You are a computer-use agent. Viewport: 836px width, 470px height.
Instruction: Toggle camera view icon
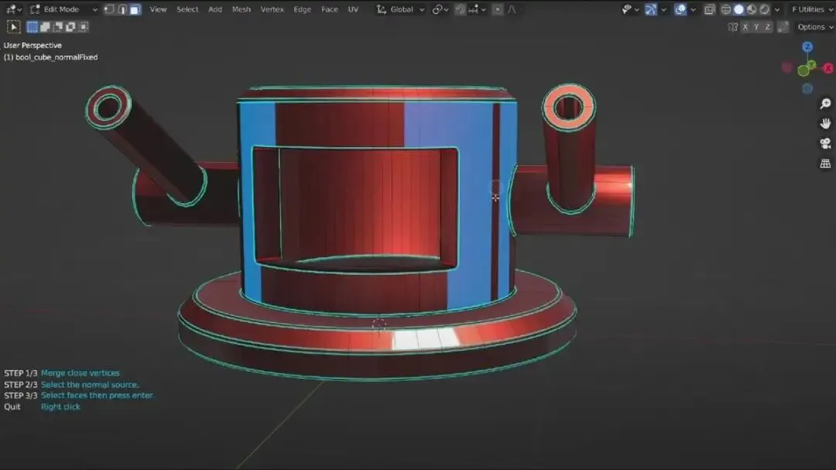click(825, 143)
